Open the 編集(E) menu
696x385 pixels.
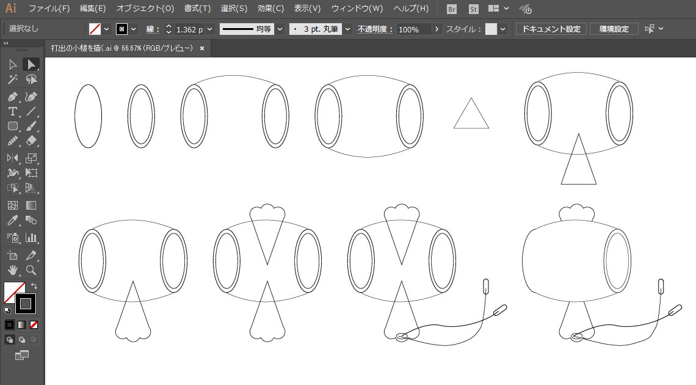pyautogui.click(x=93, y=9)
